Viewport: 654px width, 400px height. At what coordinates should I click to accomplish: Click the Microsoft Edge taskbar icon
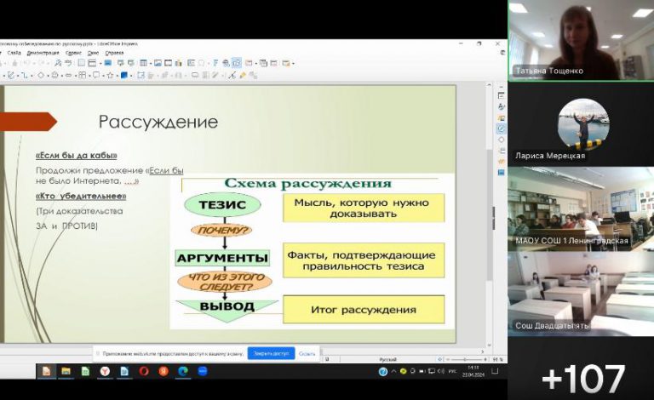[182, 371]
